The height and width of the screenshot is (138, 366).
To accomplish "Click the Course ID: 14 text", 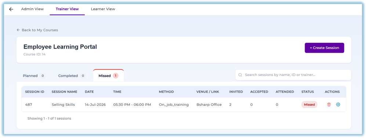I will coord(34,55).
